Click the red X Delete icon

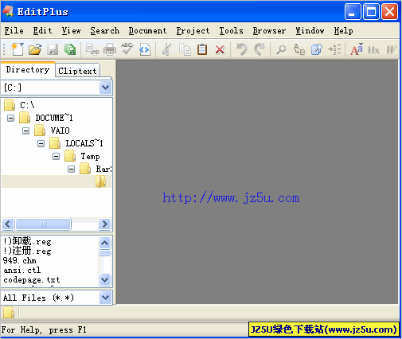[220, 49]
